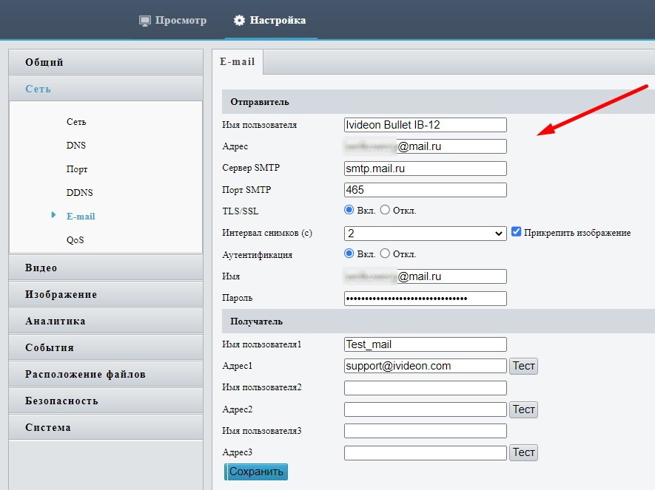The height and width of the screenshot is (490, 655).
Task: Disable TLS/SSL with Откл. radio
Action: point(385,210)
